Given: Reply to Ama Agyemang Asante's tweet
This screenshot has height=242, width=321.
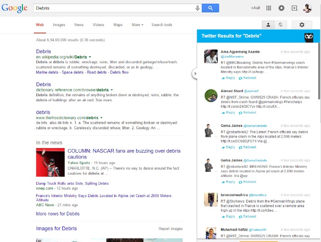Looking at the screenshot, I should (x=228, y=78).
